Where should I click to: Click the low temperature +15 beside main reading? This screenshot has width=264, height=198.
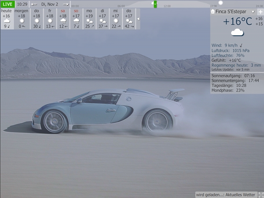(259, 24)
